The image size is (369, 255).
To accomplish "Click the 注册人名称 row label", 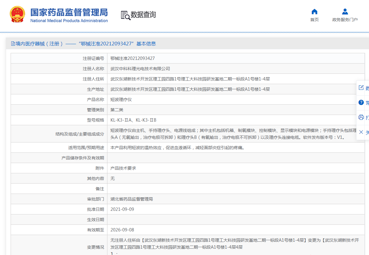I will (93, 69).
